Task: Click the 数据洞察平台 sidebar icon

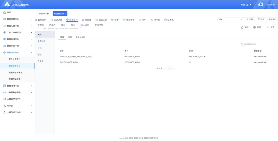Action: [5, 19]
